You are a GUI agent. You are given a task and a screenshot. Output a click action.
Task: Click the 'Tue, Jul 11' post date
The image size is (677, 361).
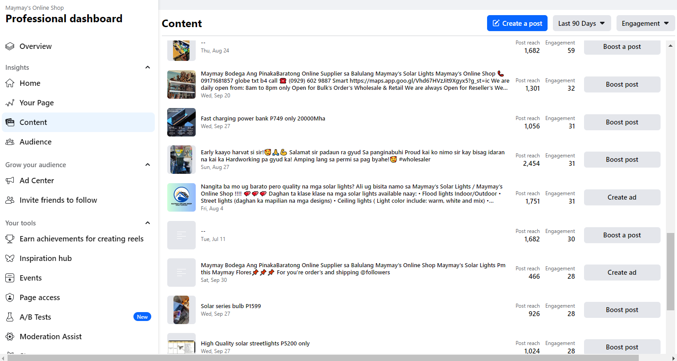213,239
